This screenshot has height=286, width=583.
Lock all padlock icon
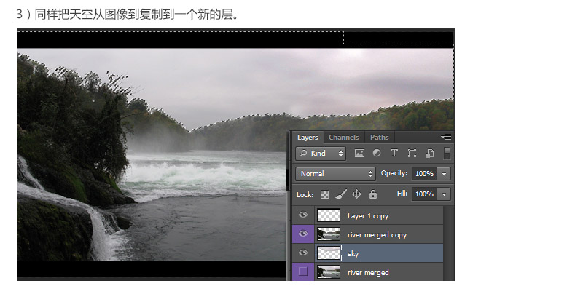pyautogui.click(x=373, y=194)
